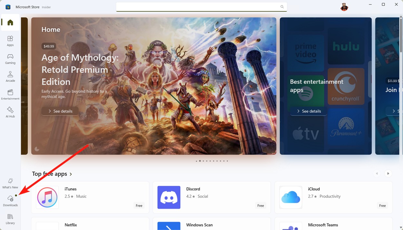Open the Downloads section
The image size is (403, 230).
(x=10, y=201)
